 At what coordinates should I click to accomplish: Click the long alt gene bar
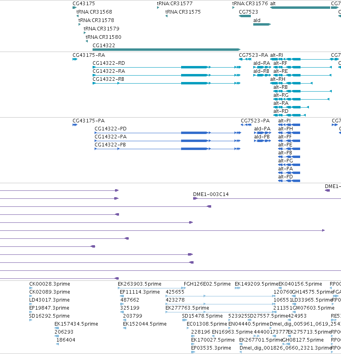point(300,8)
